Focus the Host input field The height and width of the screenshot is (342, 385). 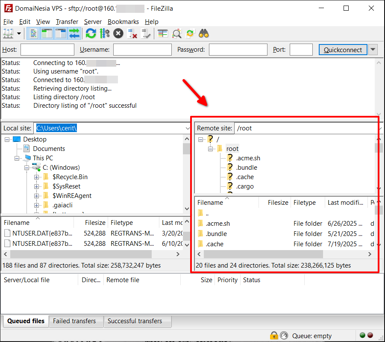pyautogui.click(x=47, y=50)
